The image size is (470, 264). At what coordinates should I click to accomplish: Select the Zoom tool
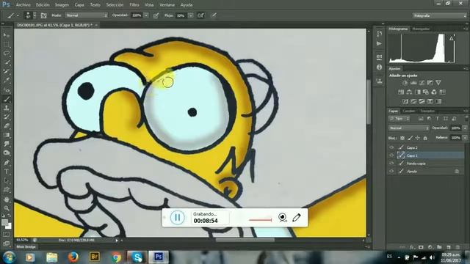click(x=7, y=208)
